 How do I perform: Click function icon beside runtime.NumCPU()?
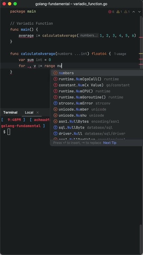pos(55,91)
